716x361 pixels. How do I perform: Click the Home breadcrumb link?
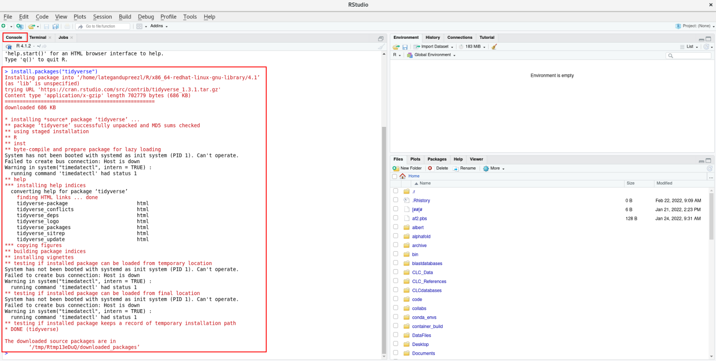coord(414,176)
